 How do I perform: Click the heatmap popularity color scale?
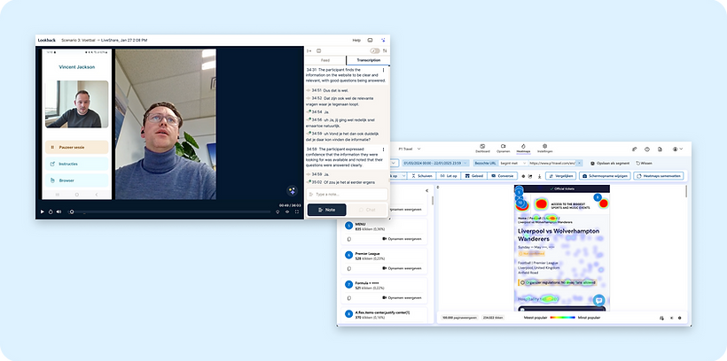[562, 318]
